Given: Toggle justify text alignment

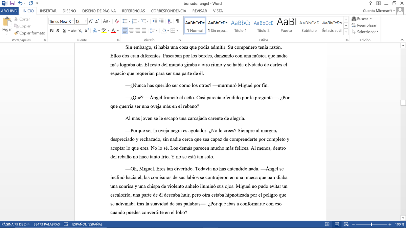Looking at the screenshot, I should pos(144,30).
